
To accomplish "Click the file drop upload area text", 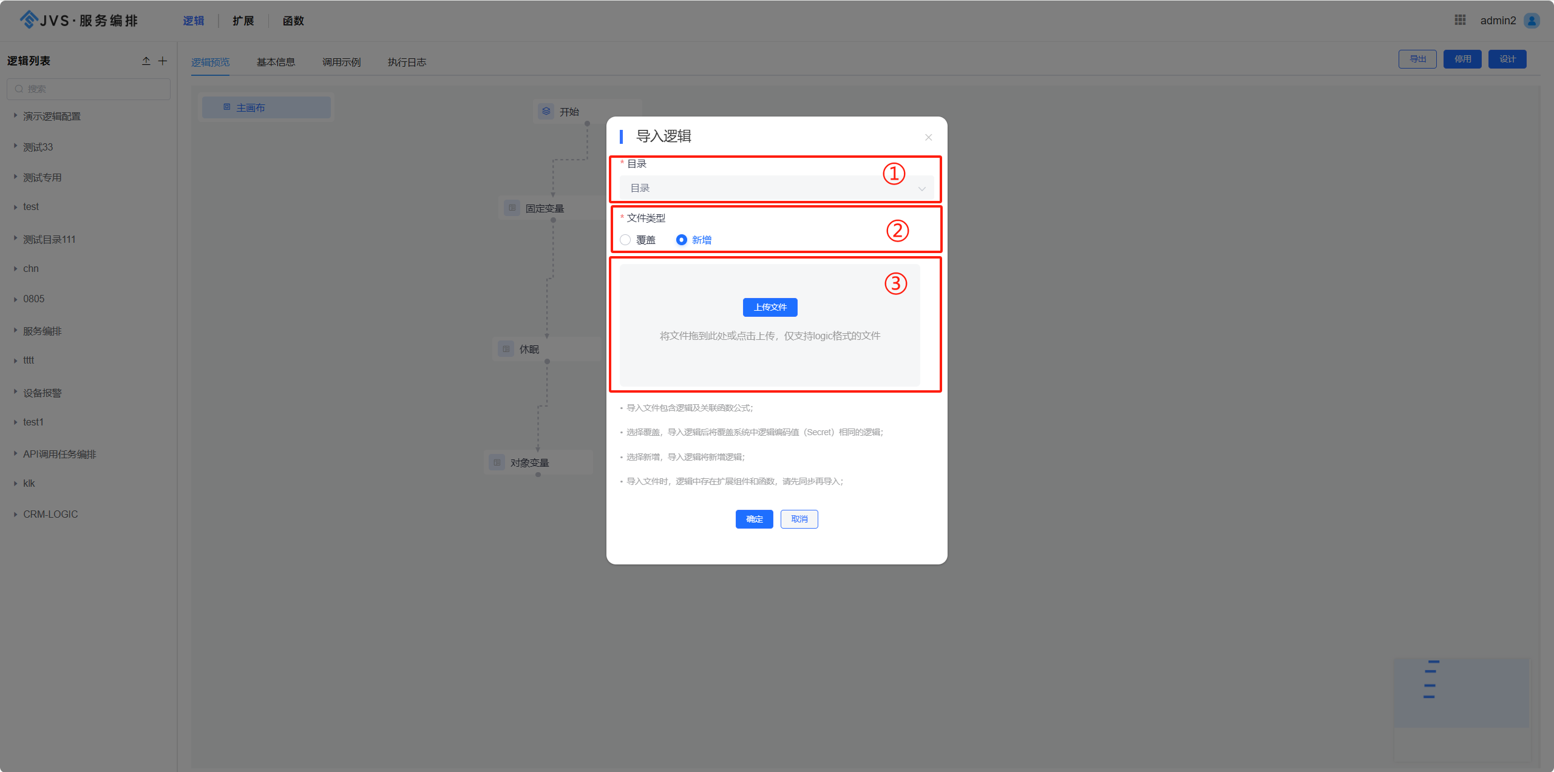I will tap(770, 336).
